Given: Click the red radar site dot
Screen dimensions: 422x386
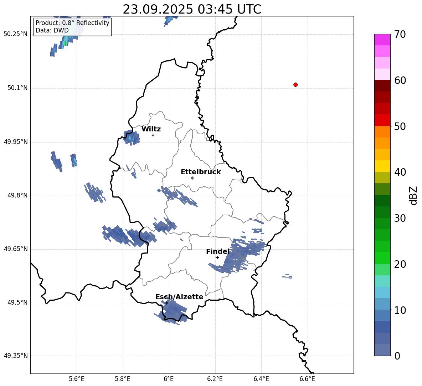Looking at the screenshot, I should pyautogui.click(x=295, y=85).
